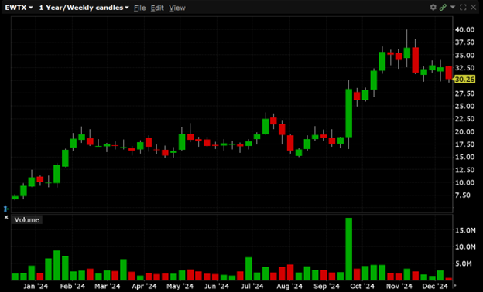Maximize the chart panel
This screenshot has width=483, height=292.
(463, 7)
